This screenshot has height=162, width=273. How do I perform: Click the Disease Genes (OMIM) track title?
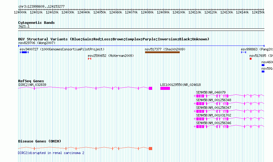[x=40, y=141]
